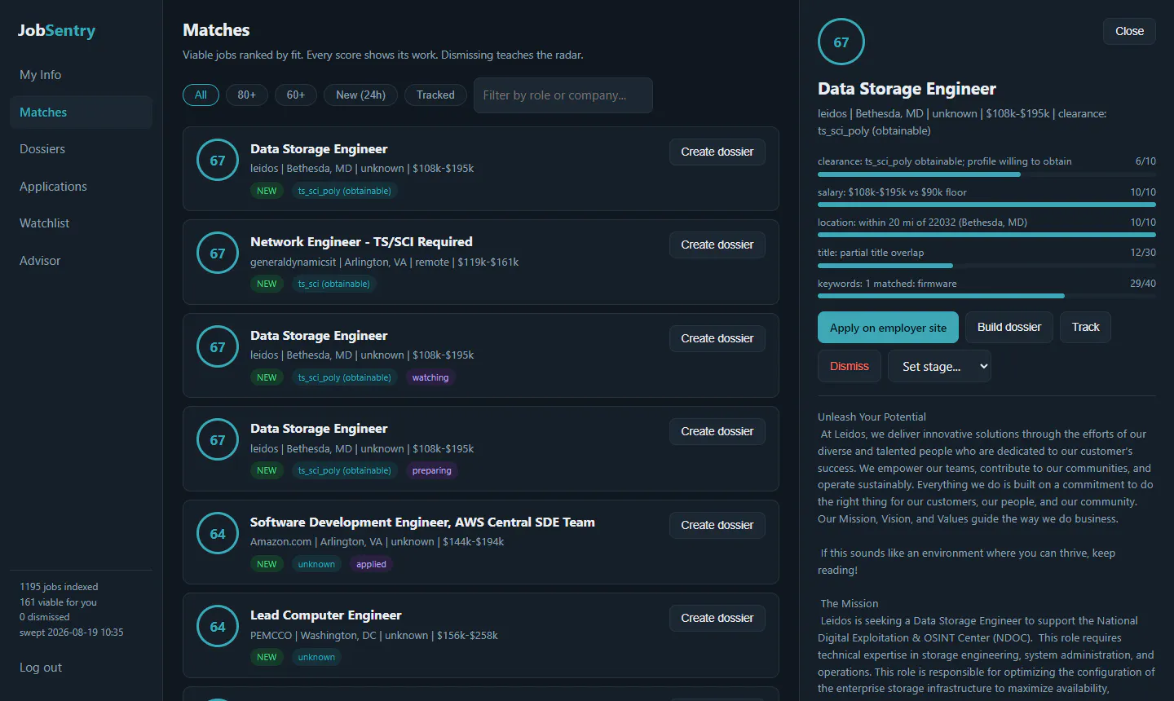Create dossier for Lead Computer Engineer
The image size is (1174, 701).
pyautogui.click(x=717, y=618)
